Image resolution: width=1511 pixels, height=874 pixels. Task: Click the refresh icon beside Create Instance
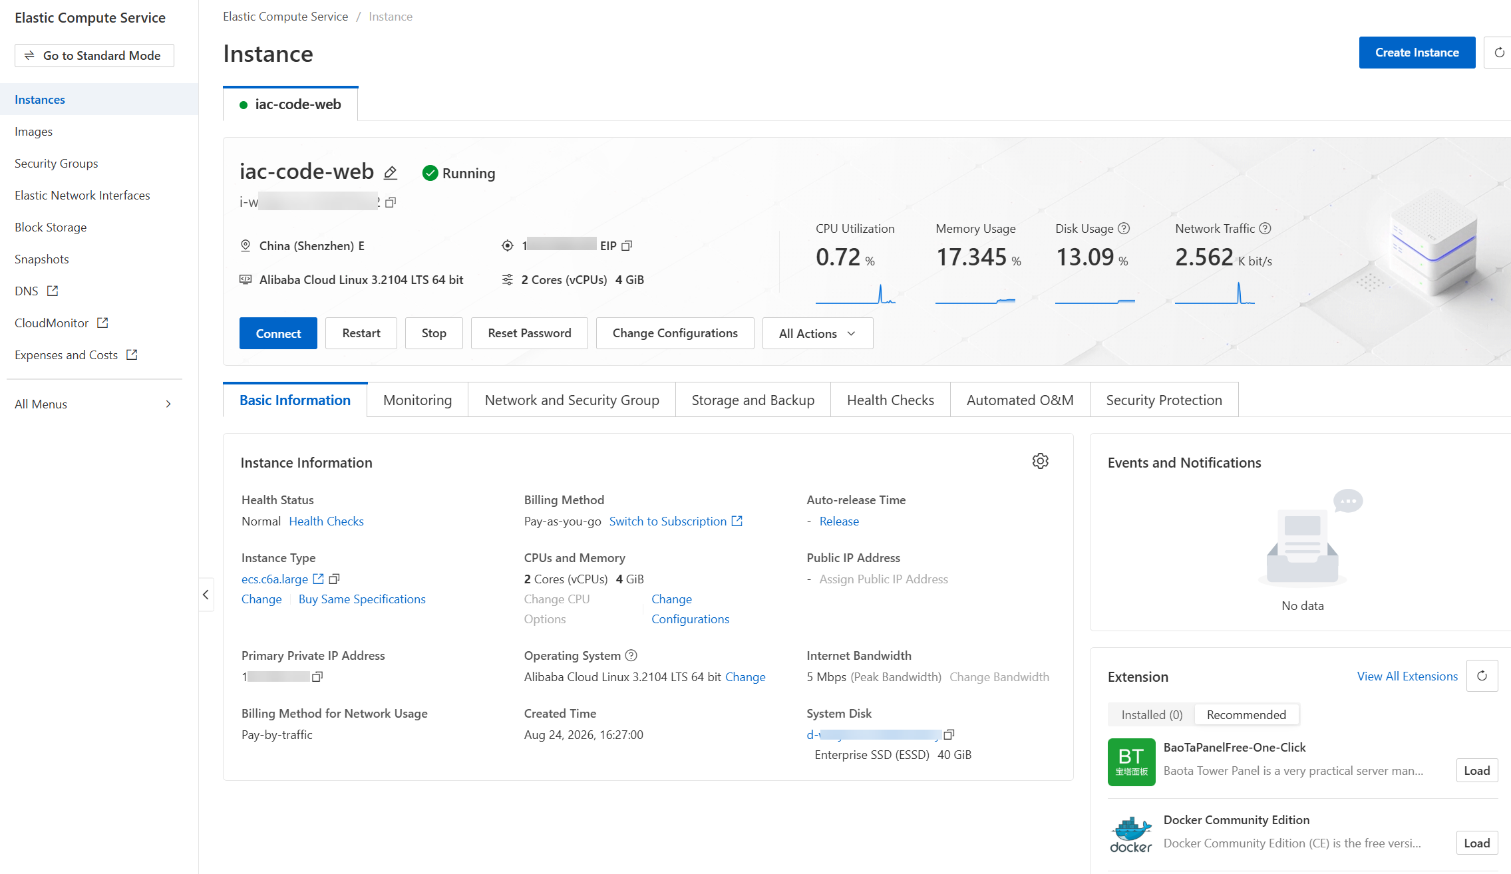(x=1498, y=53)
